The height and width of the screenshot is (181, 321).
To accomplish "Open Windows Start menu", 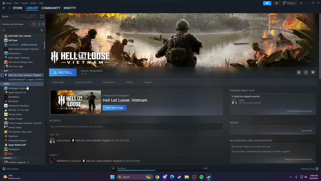I will pos(112,177).
